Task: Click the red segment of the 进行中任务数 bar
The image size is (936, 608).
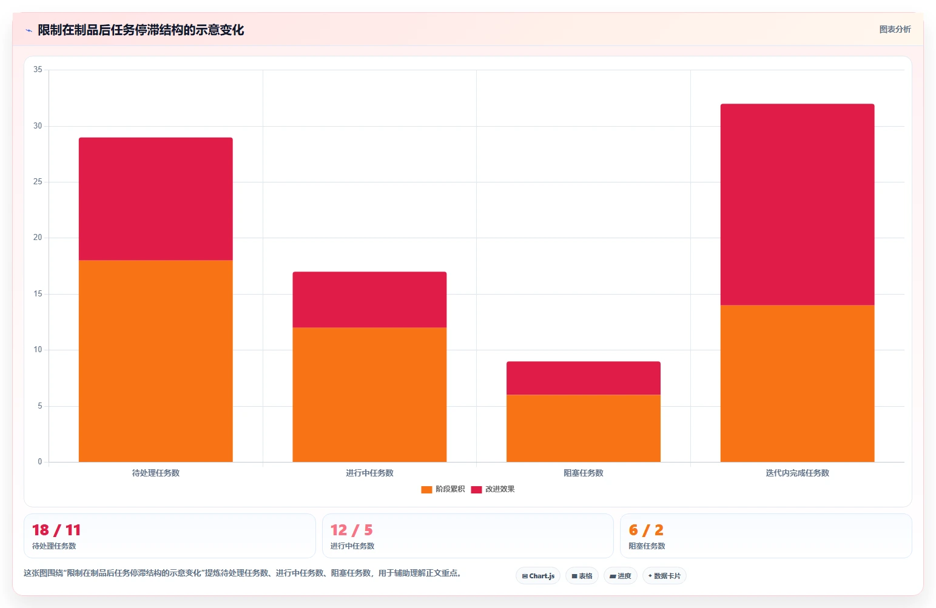Action: (x=369, y=299)
